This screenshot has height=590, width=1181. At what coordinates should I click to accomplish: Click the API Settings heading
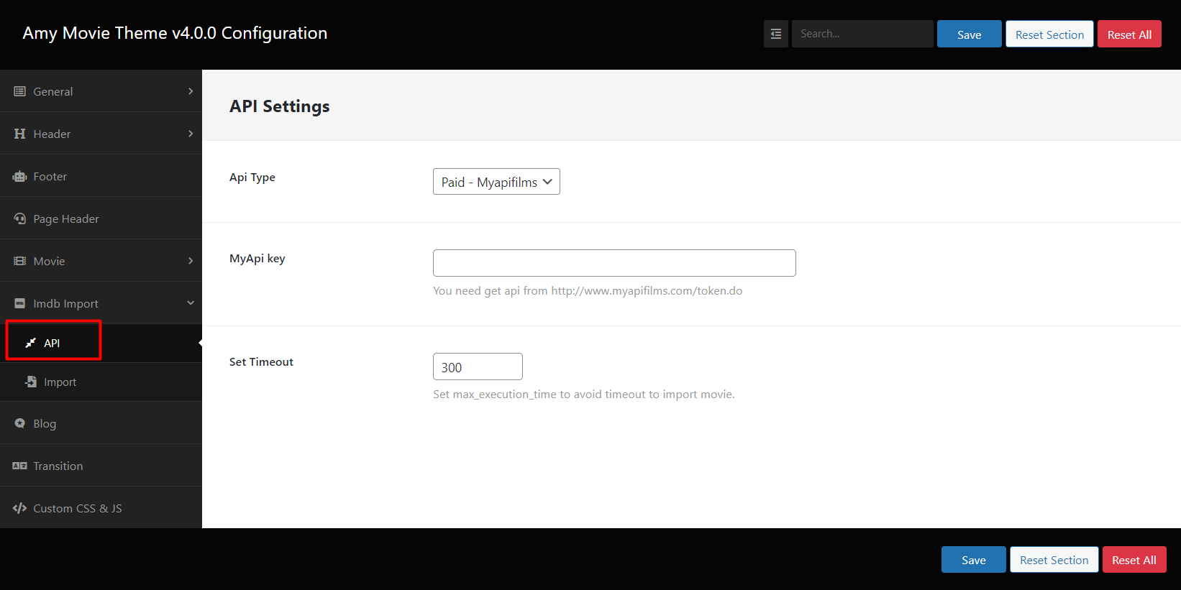click(279, 106)
